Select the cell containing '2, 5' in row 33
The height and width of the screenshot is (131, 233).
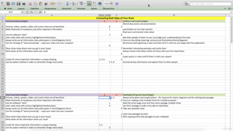(x=104, y=125)
